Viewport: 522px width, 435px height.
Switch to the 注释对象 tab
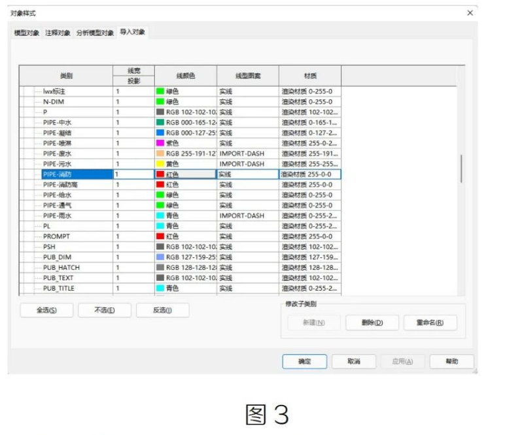(58, 33)
